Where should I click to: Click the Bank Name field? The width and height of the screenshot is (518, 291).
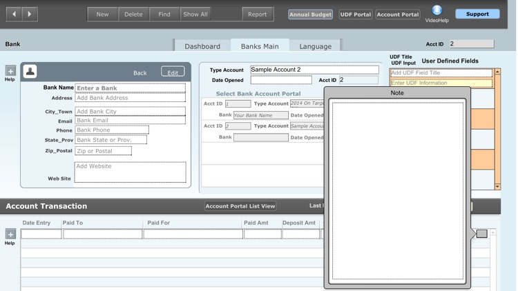(130, 88)
